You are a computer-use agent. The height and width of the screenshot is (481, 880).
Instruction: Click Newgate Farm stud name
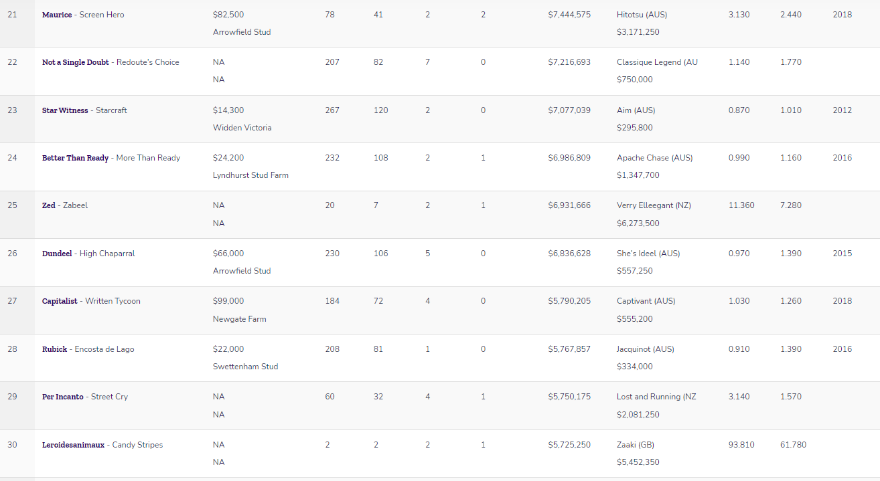(239, 319)
